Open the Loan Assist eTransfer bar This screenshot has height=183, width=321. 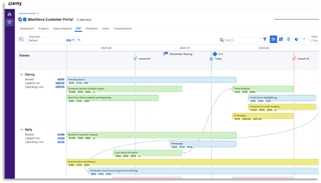(148, 153)
